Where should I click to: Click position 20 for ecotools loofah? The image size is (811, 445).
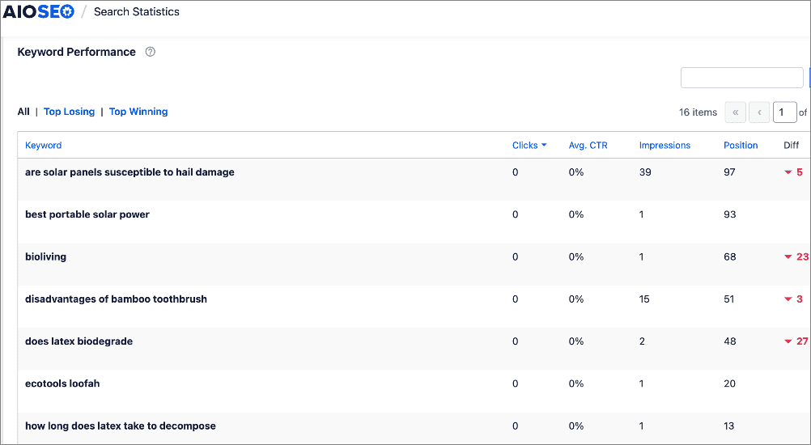point(729,384)
